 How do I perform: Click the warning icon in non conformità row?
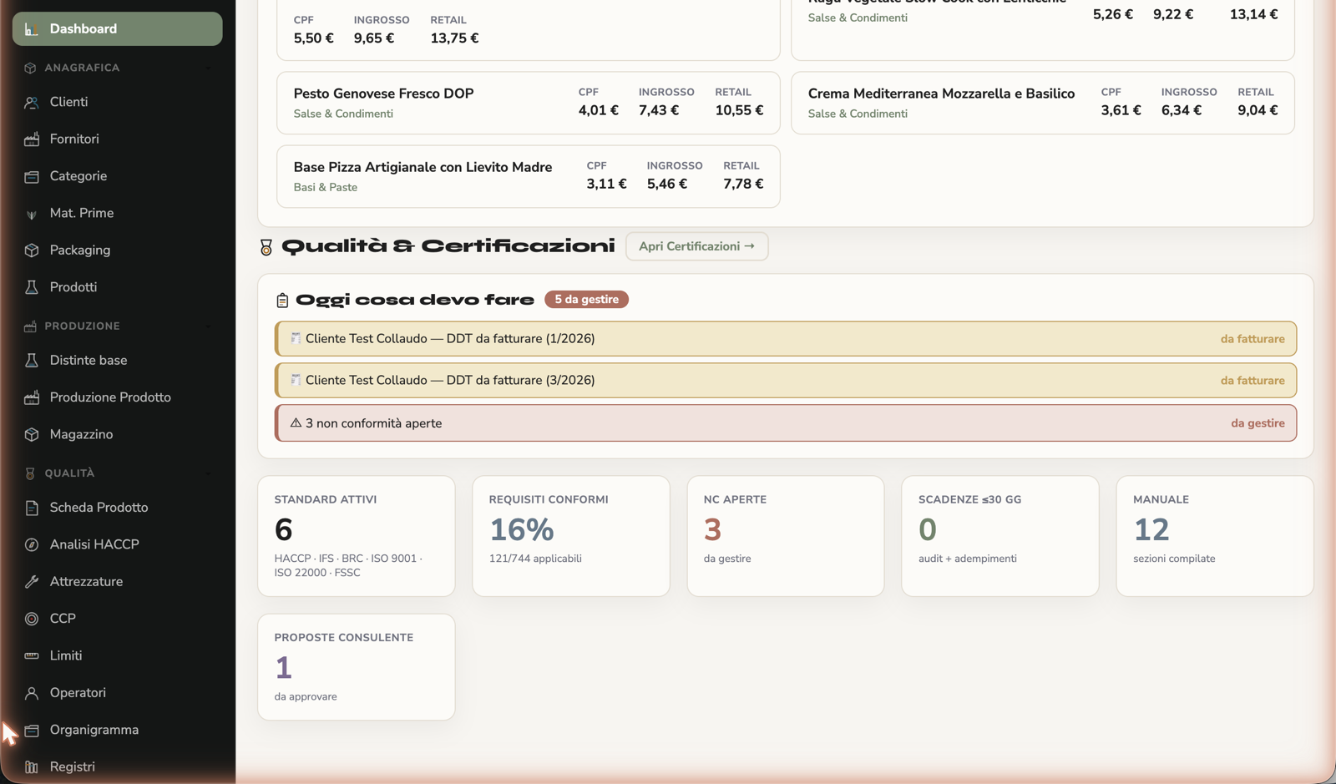[x=296, y=422]
